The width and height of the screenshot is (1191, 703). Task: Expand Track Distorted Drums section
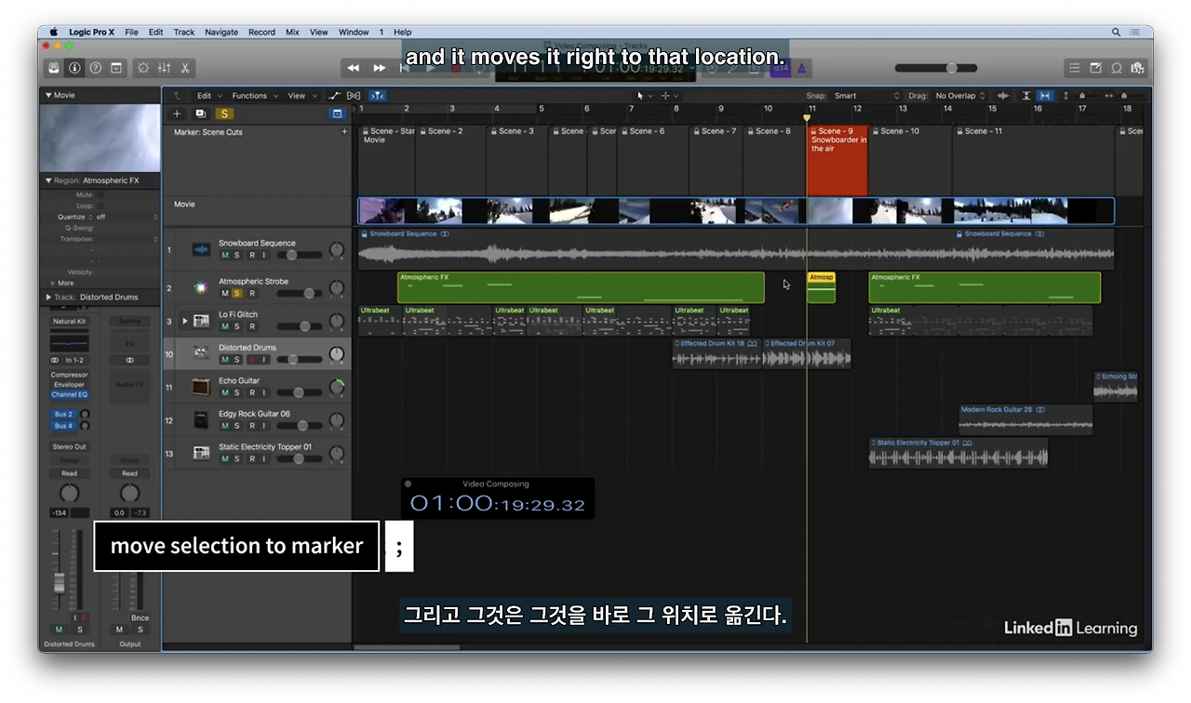(x=48, y=298)
